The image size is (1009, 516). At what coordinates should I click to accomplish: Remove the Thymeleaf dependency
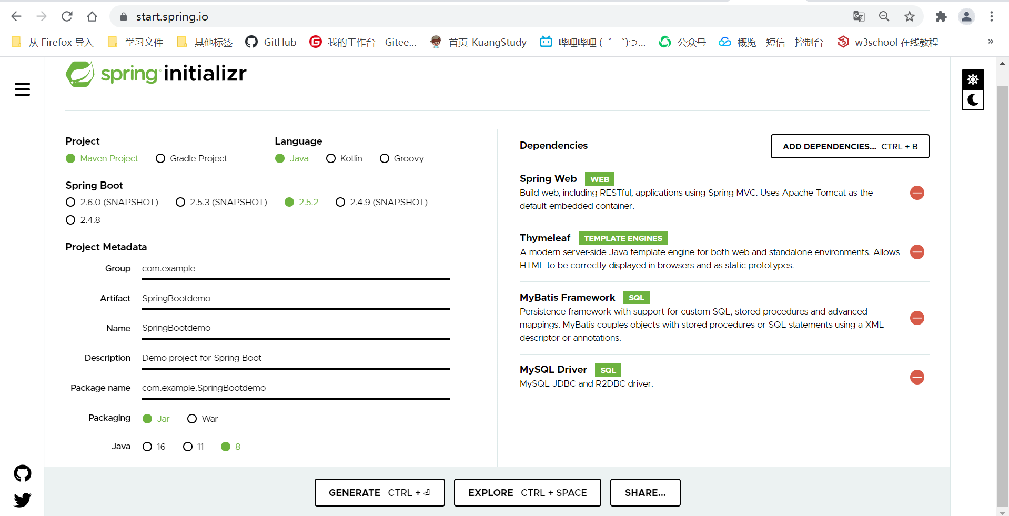917,252
